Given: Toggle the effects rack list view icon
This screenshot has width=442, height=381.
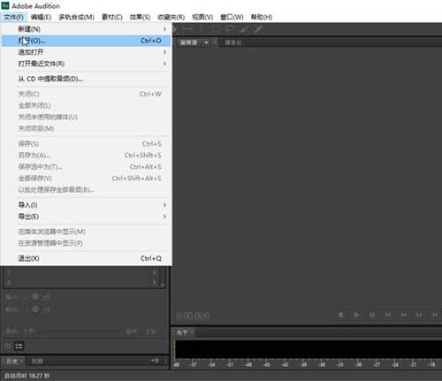Looking at the screenshot, I should click(x=19, y=346).
